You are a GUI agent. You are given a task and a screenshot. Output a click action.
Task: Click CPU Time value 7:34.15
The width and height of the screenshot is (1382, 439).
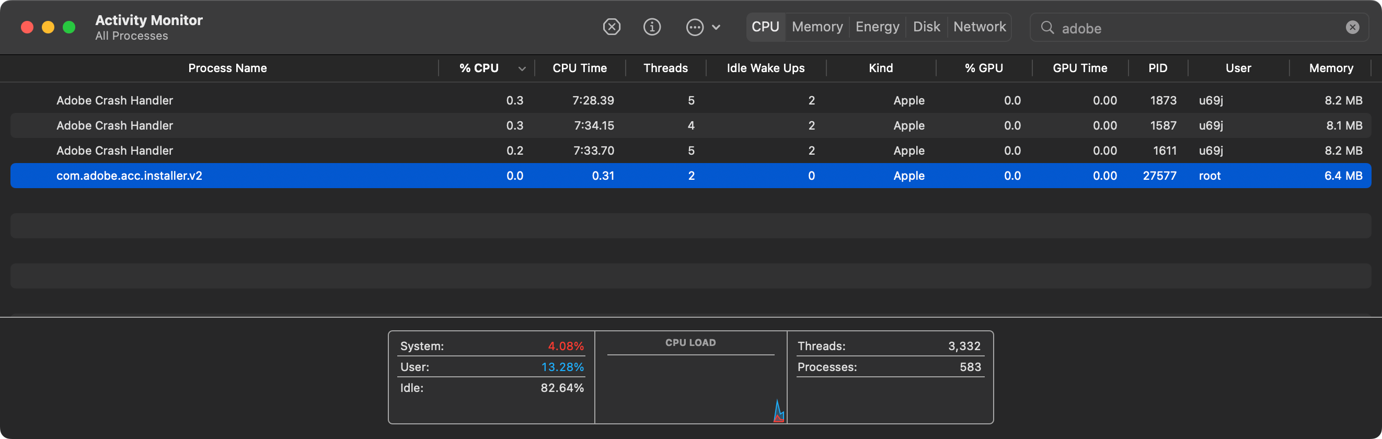click(x=594, y=125)
